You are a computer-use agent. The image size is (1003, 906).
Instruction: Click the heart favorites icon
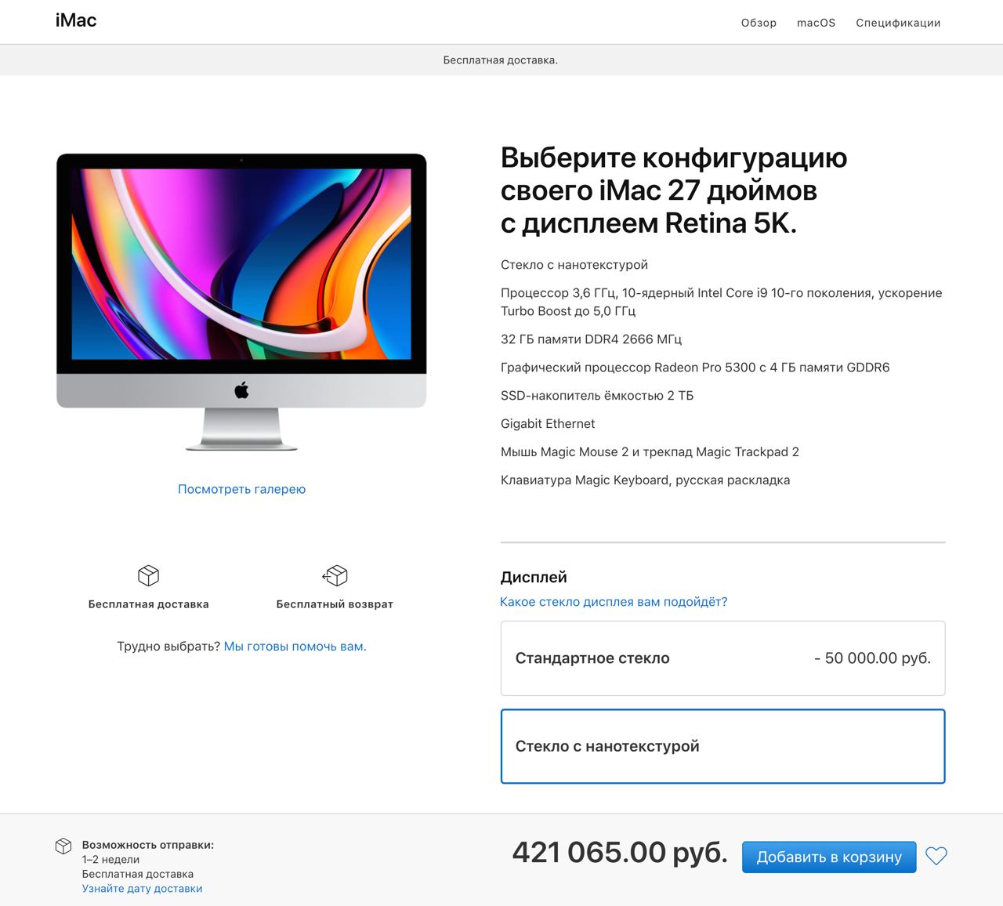pyautogui.click(x=936, y=856)
